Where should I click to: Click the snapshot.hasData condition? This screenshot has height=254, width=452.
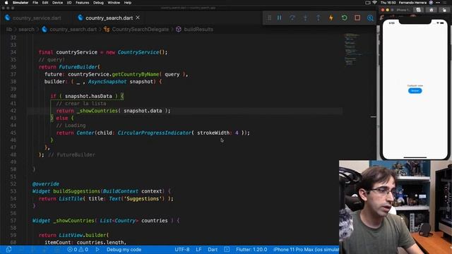(x=88, y=96)
